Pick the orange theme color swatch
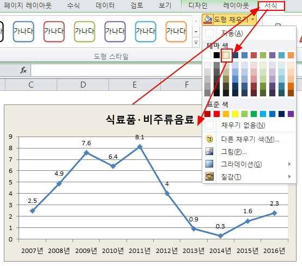Viewport: 302px width, 266px height. [x=291, y=55]
